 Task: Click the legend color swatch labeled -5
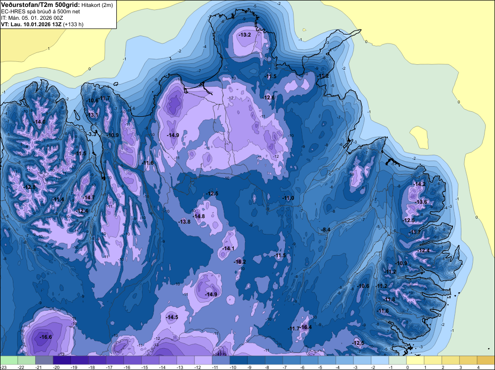coord(327,360)
